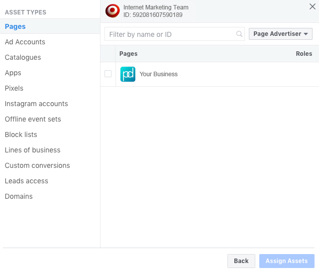
Task: Switch to Catalogues asset type
Action: pyautogui.click(x=23, y=58)
